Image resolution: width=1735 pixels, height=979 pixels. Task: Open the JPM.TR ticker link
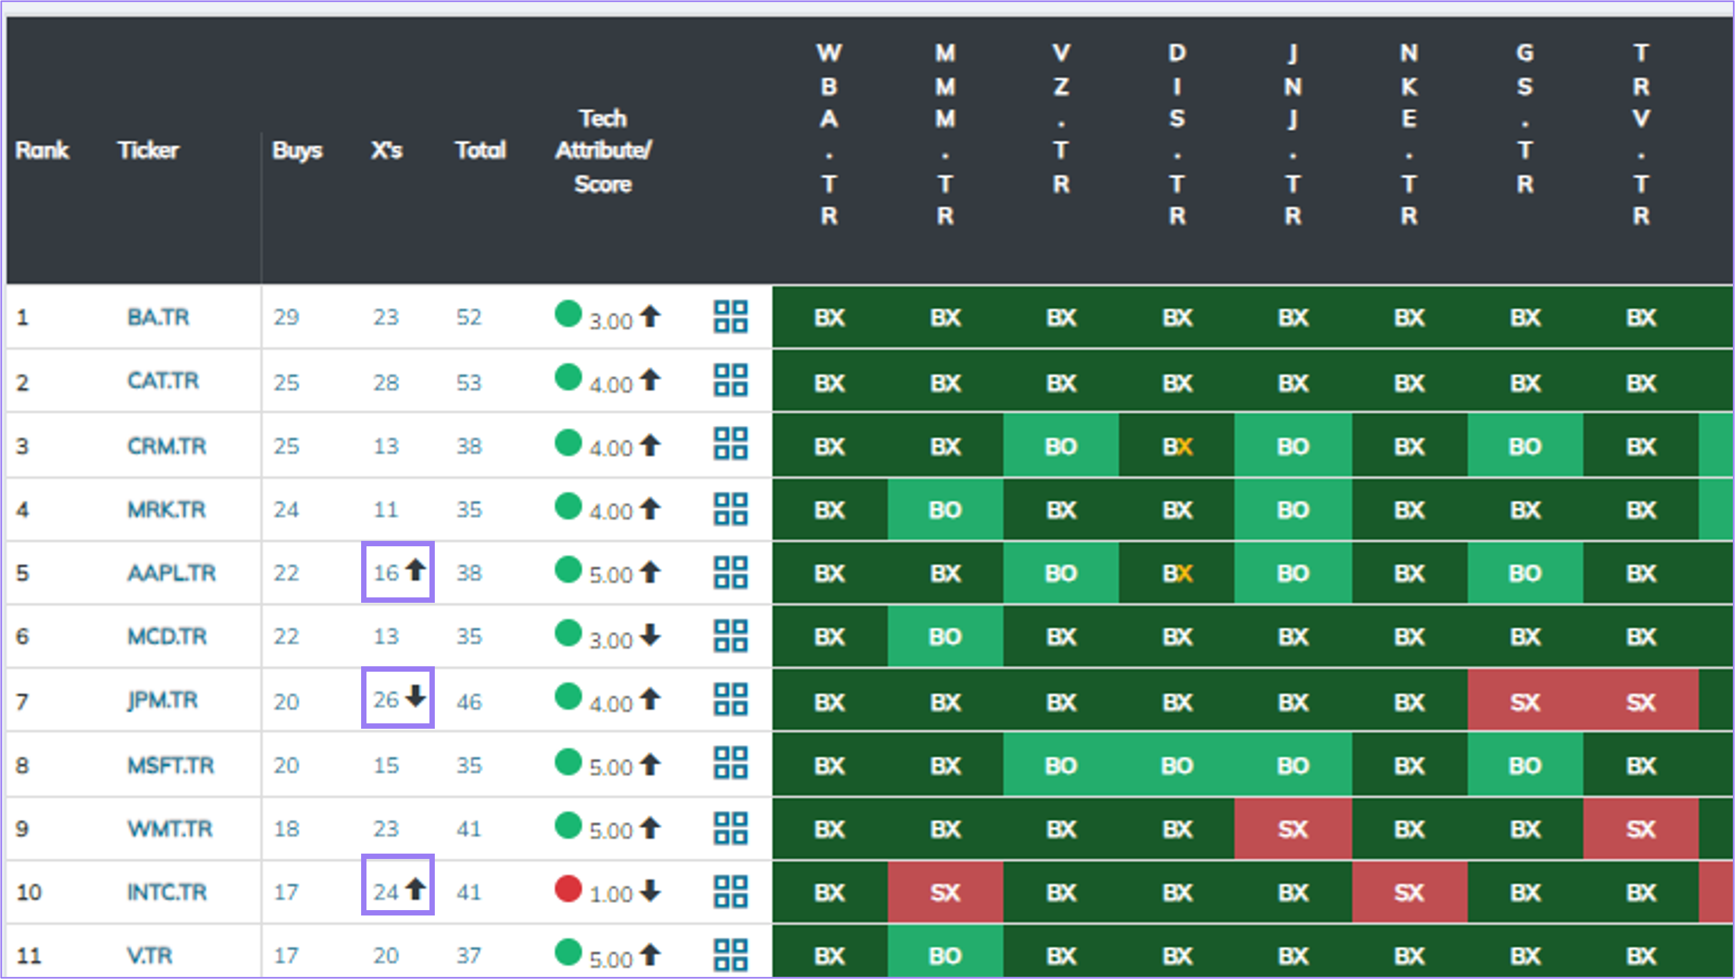164,700
